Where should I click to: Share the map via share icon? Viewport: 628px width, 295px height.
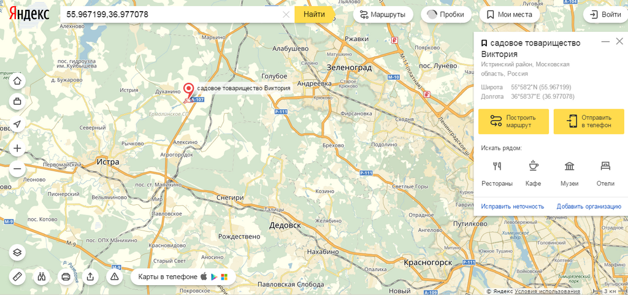90,276
